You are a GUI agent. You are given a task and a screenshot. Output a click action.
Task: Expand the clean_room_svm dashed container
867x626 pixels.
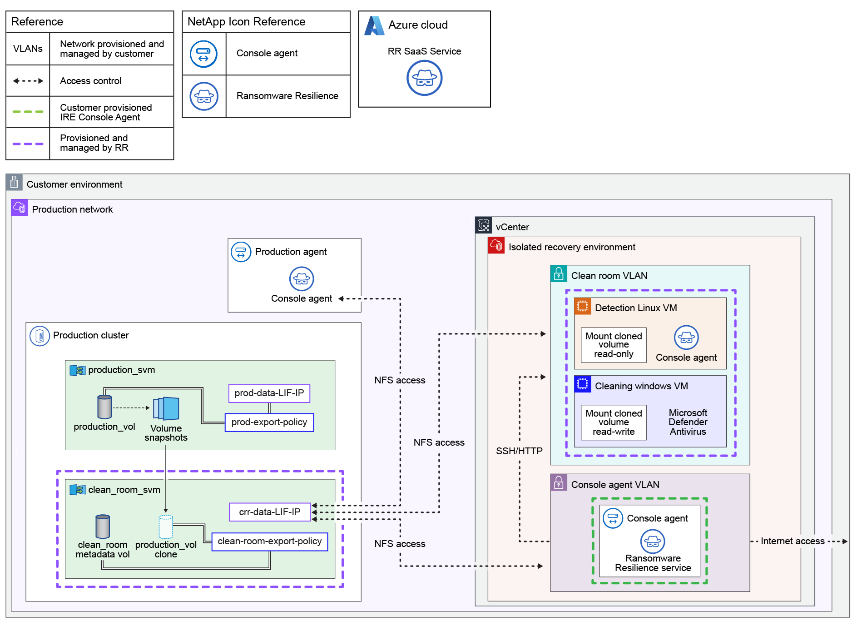click(x=201, y=529)
